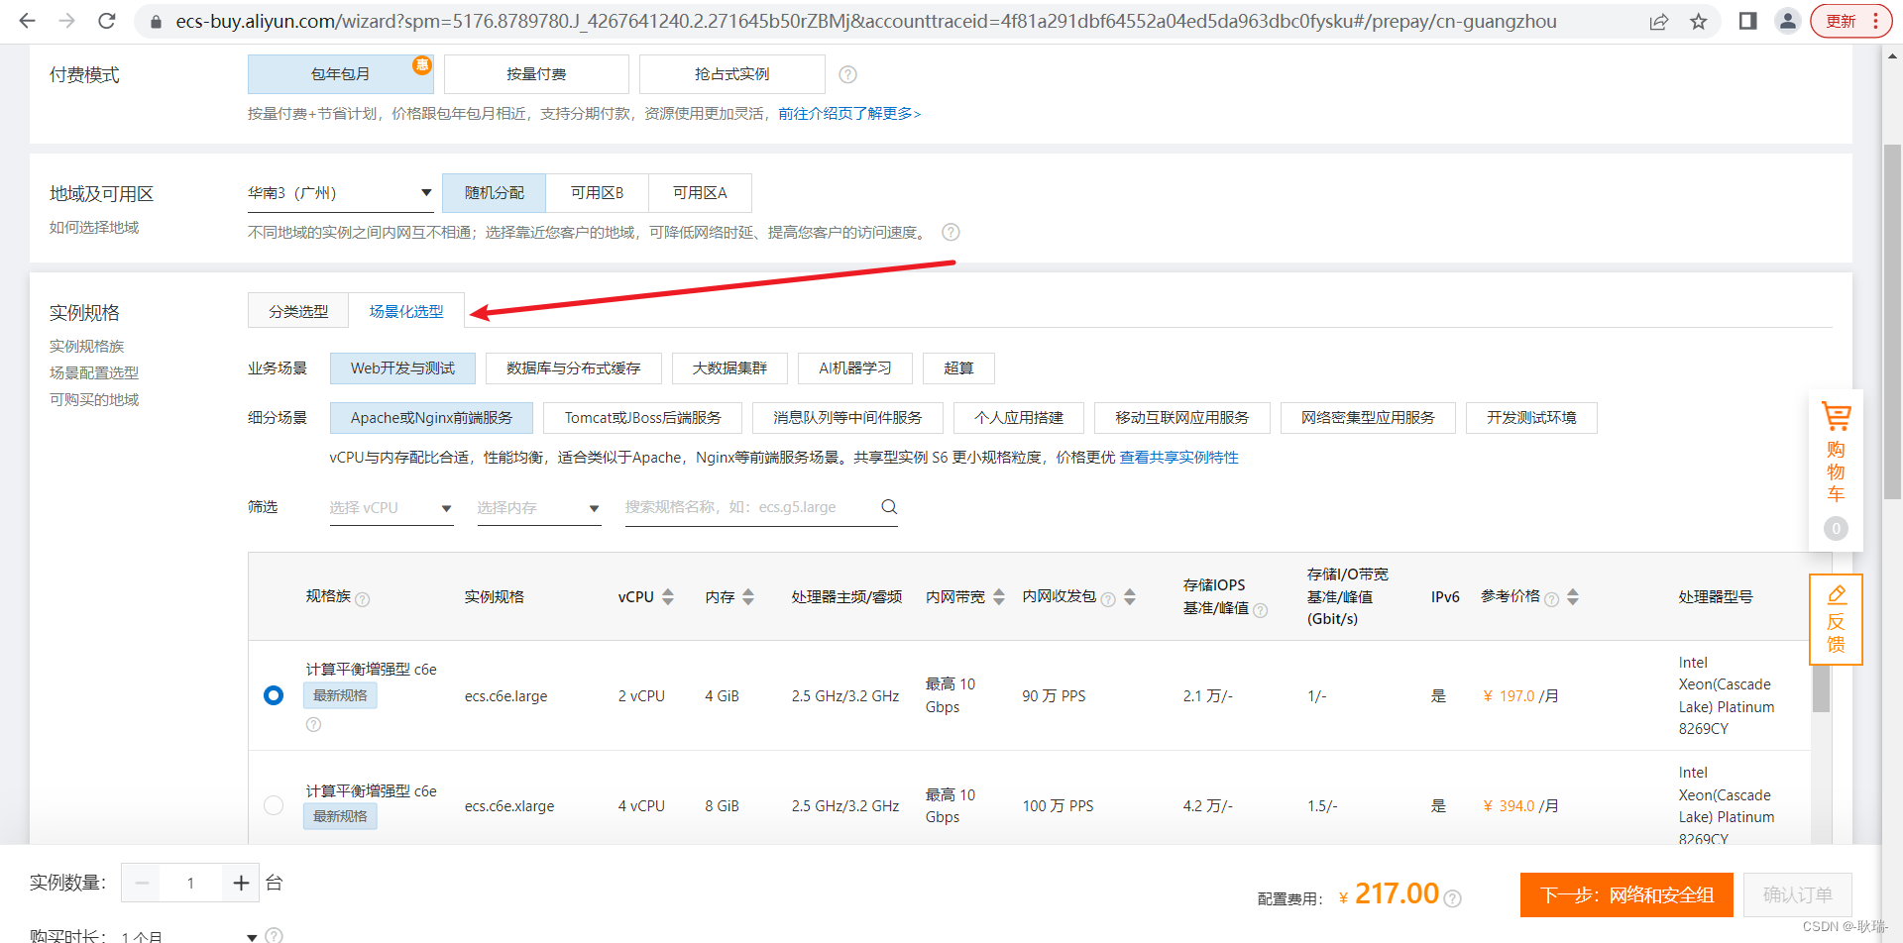The width and height of the screenshot is (1903, 943).
Task: Select 大数据集群 scenario
Action: click(729, 368)
